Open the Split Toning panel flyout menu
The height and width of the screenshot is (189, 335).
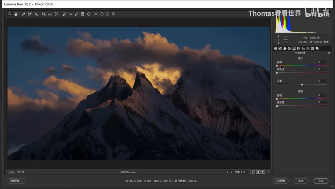click(x=329, y=53)
